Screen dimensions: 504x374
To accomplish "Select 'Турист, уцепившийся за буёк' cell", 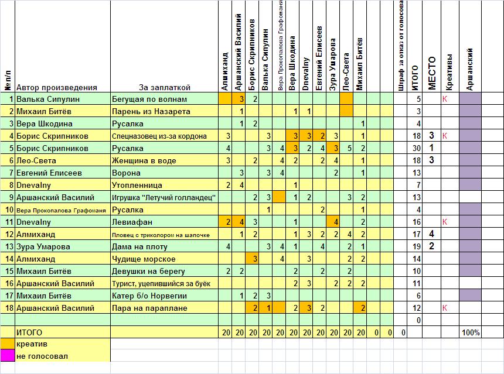I will tap(164, 283).
